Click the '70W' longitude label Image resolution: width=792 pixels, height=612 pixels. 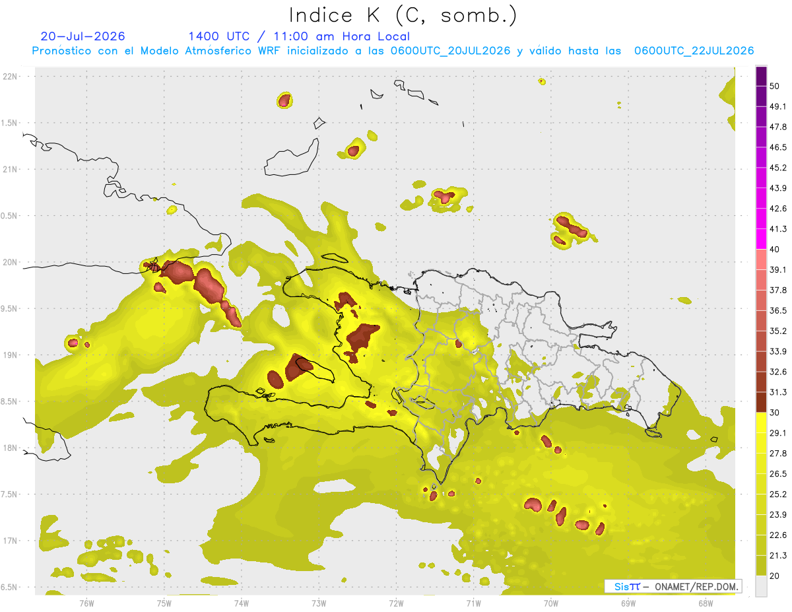click(x=551, y=603)
